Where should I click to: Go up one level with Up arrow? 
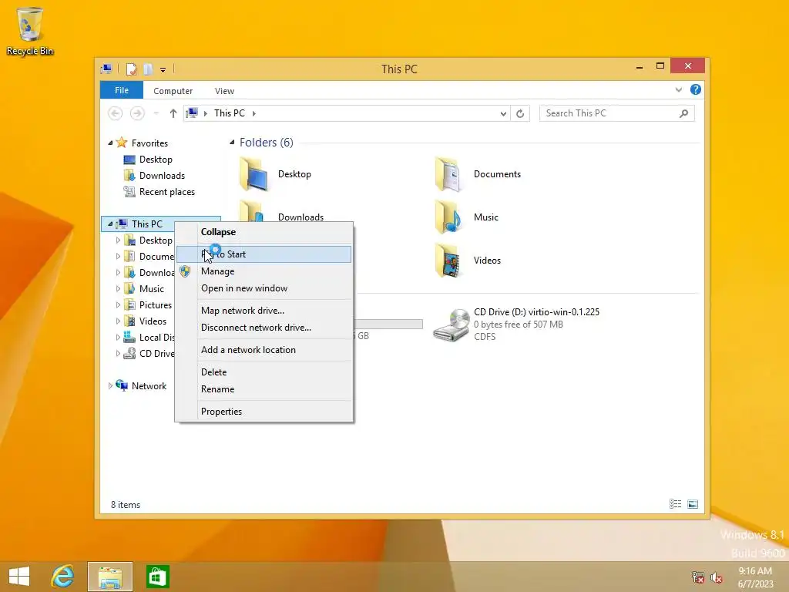tap(173, 113)
